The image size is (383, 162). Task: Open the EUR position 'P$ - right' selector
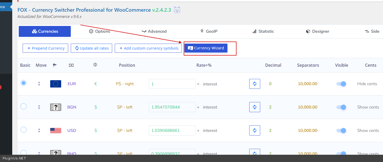(125, 84)
